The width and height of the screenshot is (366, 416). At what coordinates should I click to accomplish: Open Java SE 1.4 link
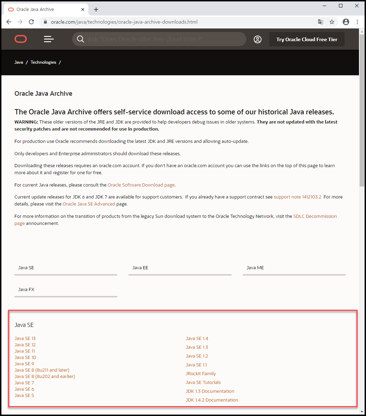click(197, 338)
